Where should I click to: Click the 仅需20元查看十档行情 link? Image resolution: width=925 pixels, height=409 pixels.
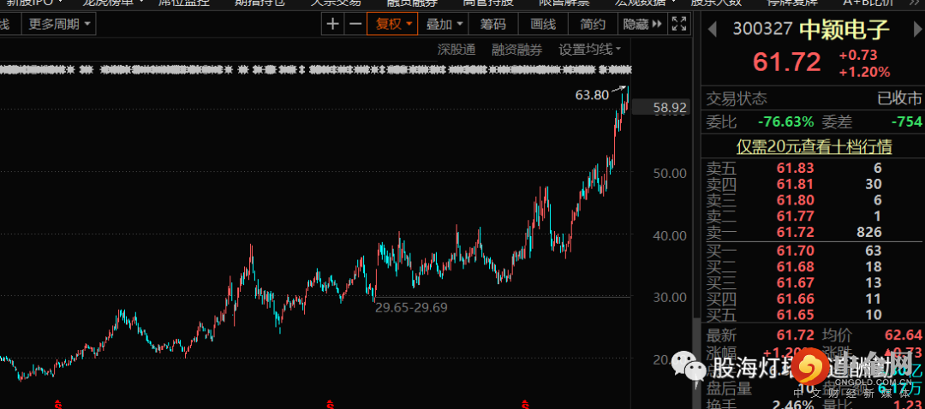pos(812,147)
